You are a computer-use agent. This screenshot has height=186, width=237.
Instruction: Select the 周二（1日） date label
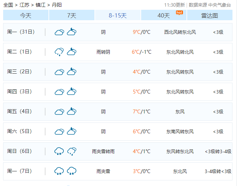click(20, 52)
